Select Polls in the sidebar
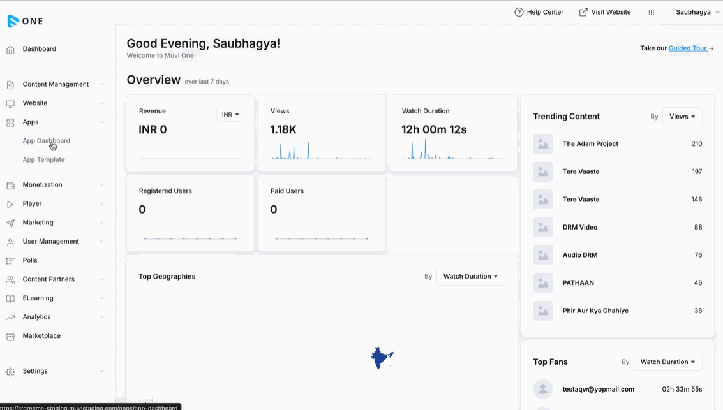Image resolution: width=723 pixels, height=410 pixels. pos(30,260)
